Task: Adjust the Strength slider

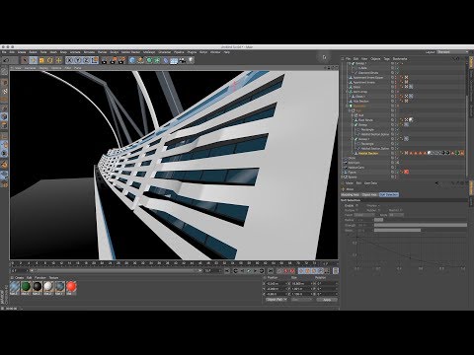Action: (421, 225)
